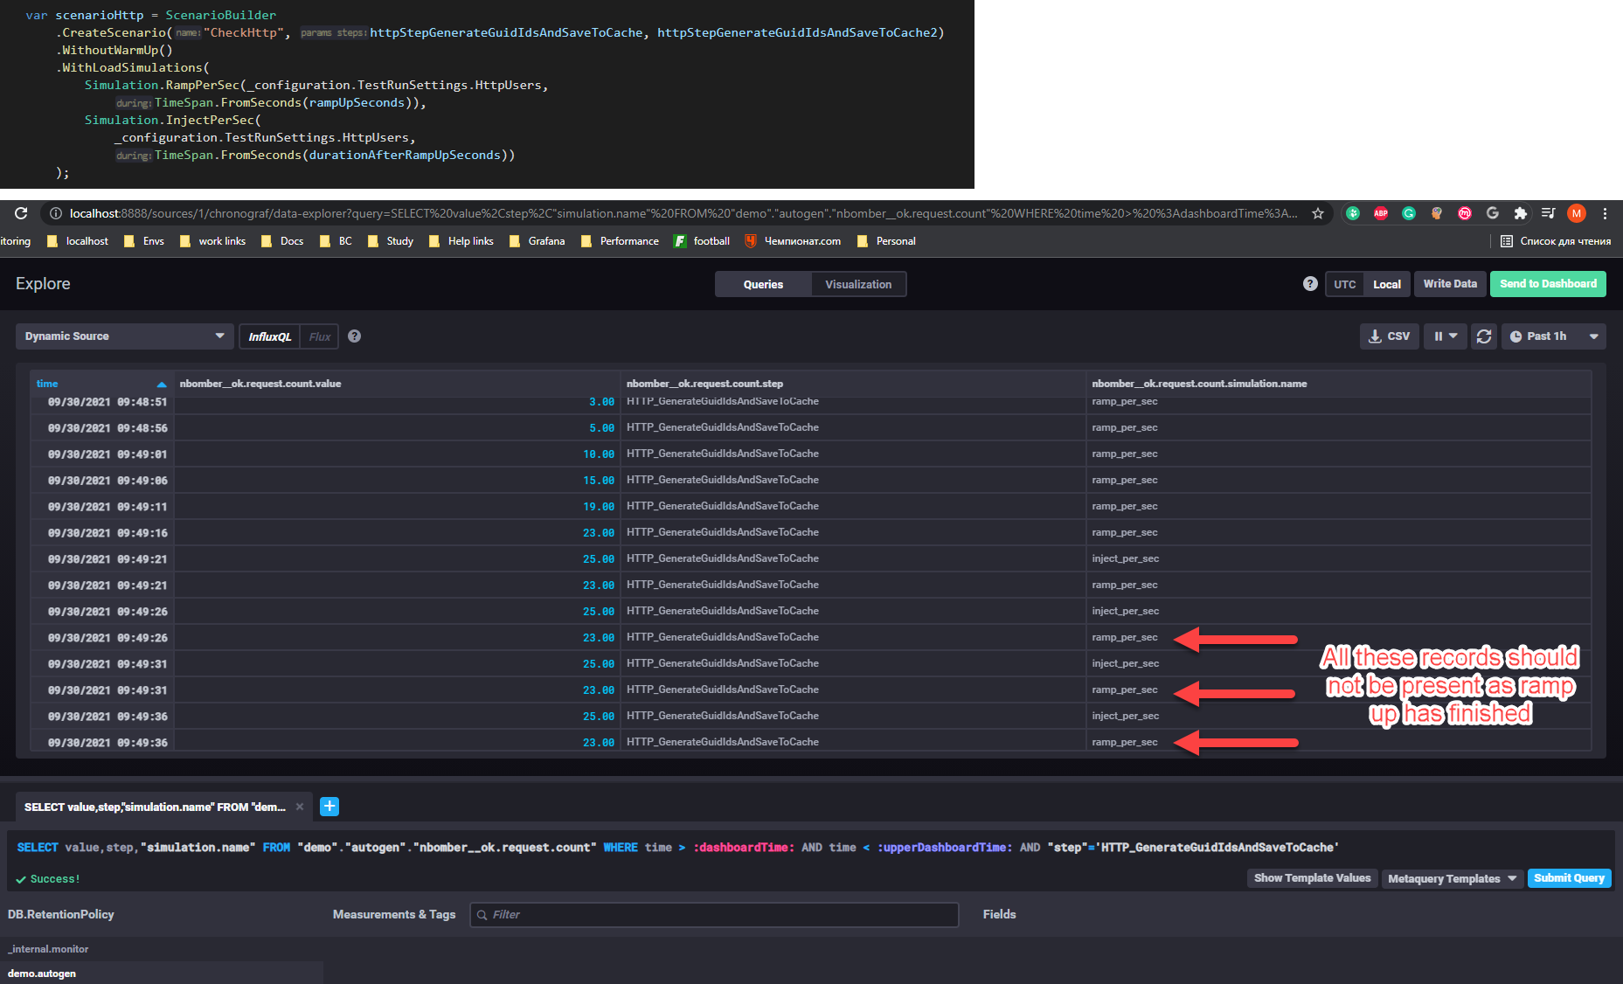Click the Chrome extensions puzzle icon
This screenshot has width=1623, height=984.
coord(1521,212)
